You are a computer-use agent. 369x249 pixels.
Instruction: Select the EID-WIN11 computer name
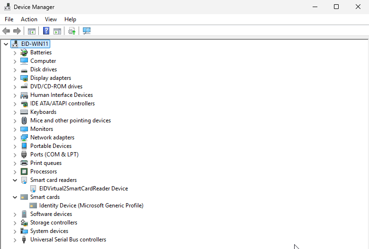35,44
